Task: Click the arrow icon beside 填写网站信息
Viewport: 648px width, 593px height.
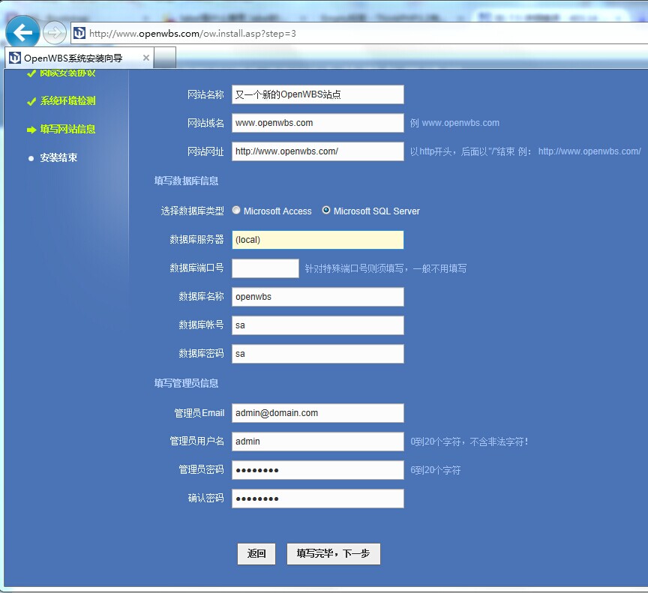Action: [31, 129]
